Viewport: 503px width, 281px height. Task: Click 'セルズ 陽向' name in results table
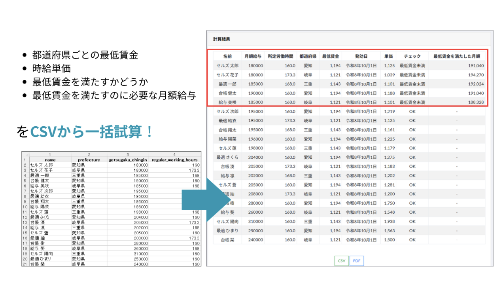pos(227,221)
